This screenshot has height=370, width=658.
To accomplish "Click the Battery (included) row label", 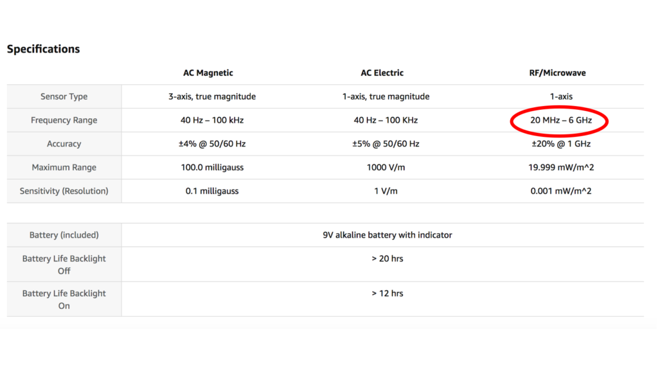I will [64, 235].
